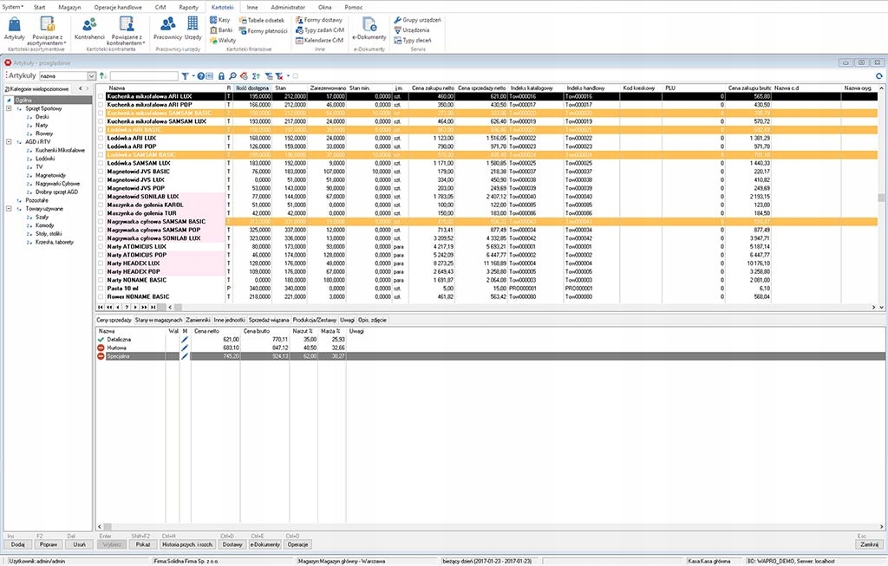Click the Zamknij button

[871, 544]
